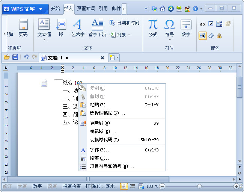Insert a formula using the 公式 icon
This screenshot has width=244, height=192.
[x=153, y=27]
